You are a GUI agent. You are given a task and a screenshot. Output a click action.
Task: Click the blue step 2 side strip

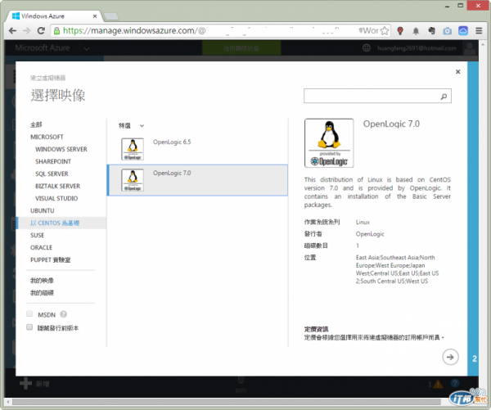[x=473, y=219]
